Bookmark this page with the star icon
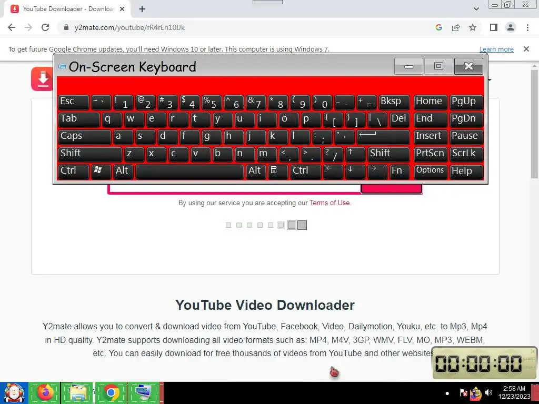This screenshot has width=539, height=404. pyautogui.click(x=473, y=27)
